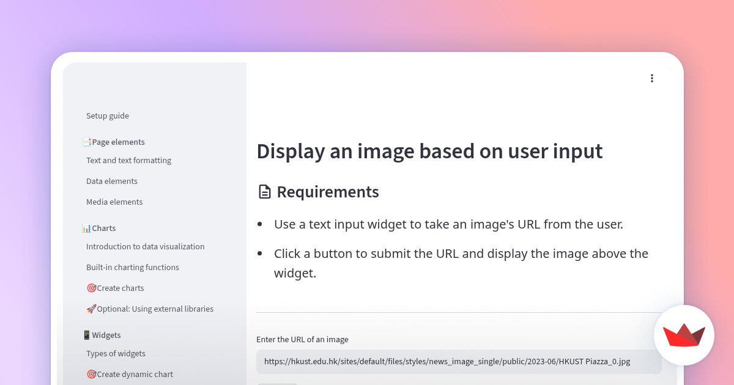The image size is (734, 385).
Task: Click the image URL text input
Action: click(459, 362)
